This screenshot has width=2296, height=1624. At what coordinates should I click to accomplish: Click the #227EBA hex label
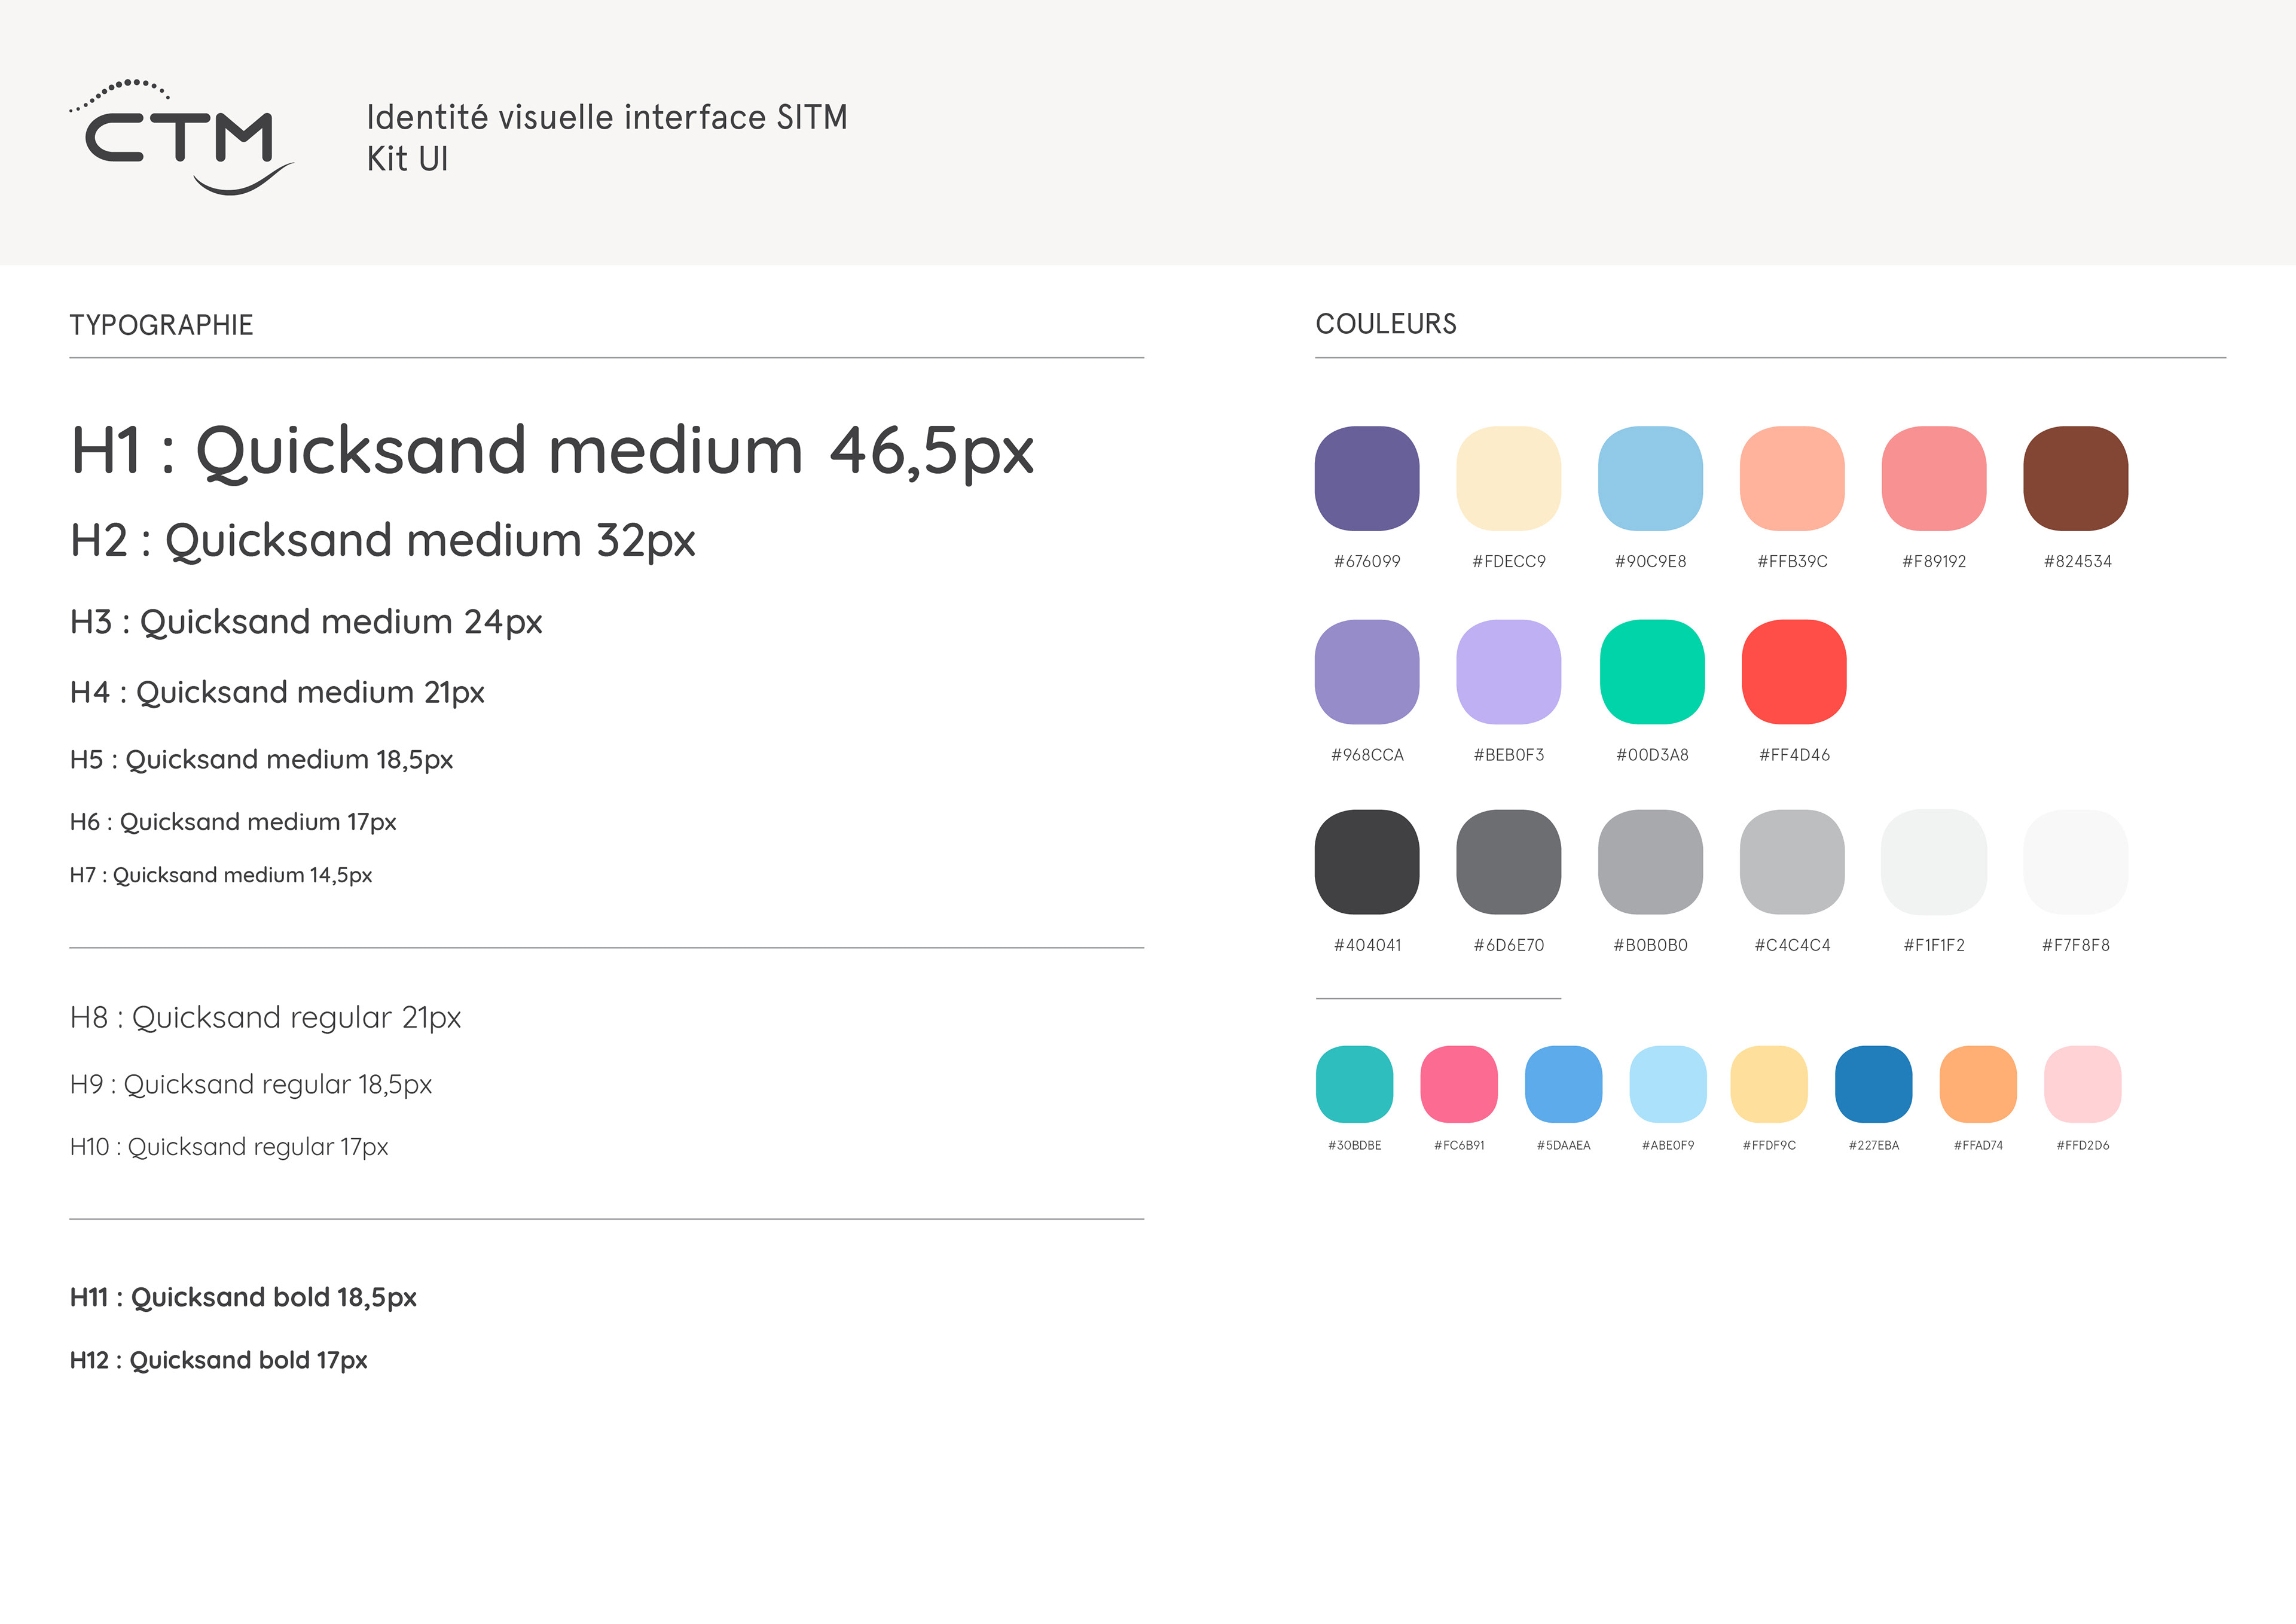pos(1874,1145)
